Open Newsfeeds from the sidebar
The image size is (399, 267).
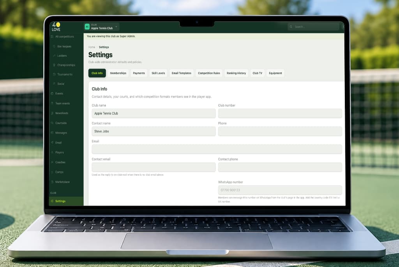(60, 113)
